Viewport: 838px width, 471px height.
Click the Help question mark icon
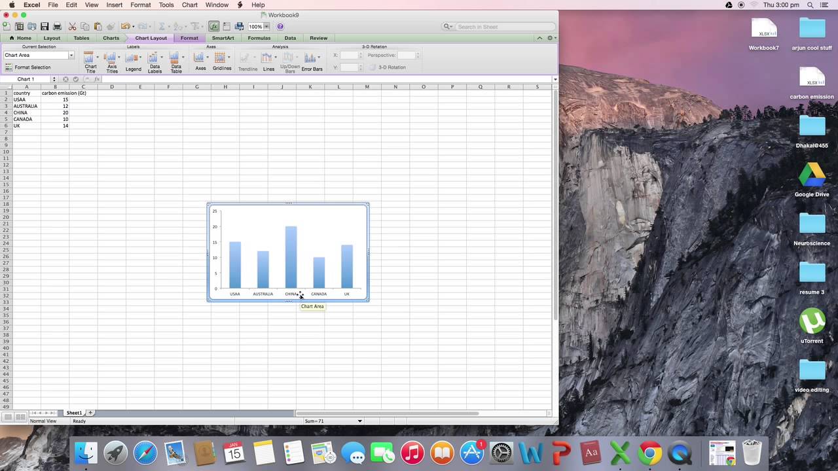pyautogui.click(x=280, y=26)
